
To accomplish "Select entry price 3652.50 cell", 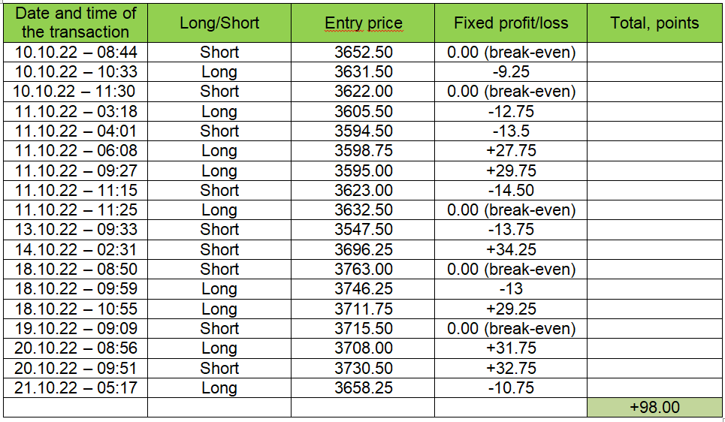I will click(x=363, y=53).
